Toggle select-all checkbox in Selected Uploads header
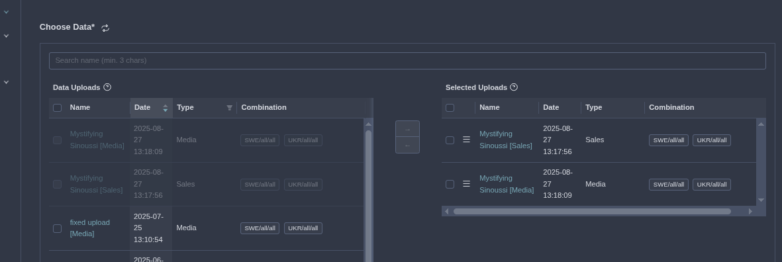Screen dimensions: 782x262 tap(450, 108)
